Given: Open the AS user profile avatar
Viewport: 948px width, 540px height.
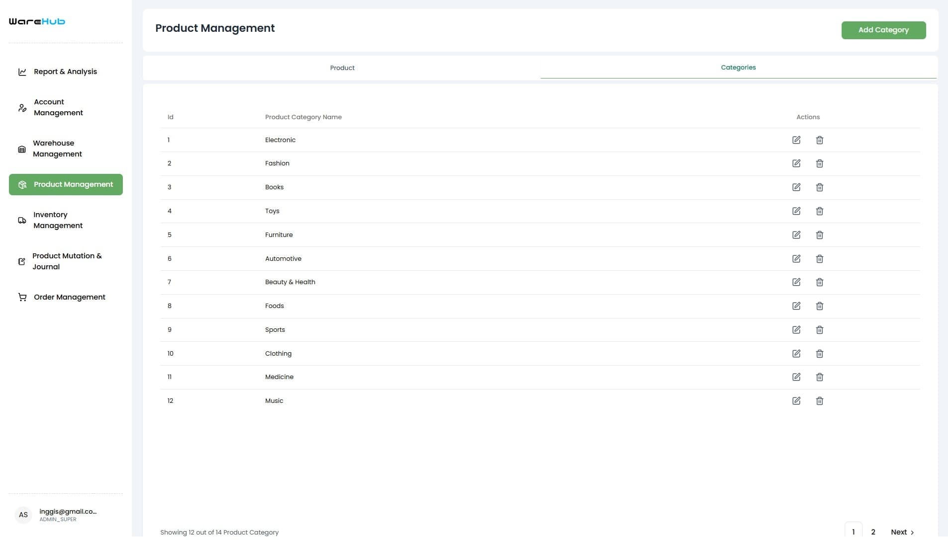Looking at the screenshot, I should [x=23, y=515].
